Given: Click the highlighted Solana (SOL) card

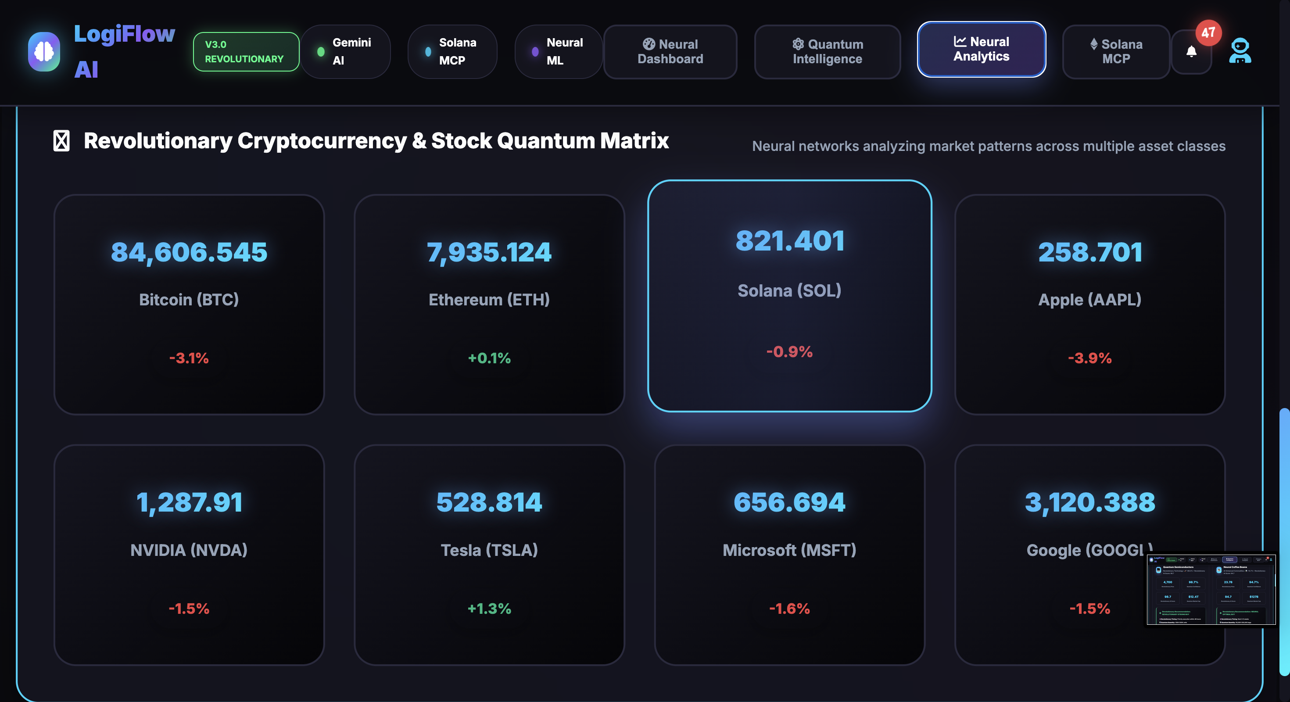Looking at the screenshot, I should coord(789,295).
